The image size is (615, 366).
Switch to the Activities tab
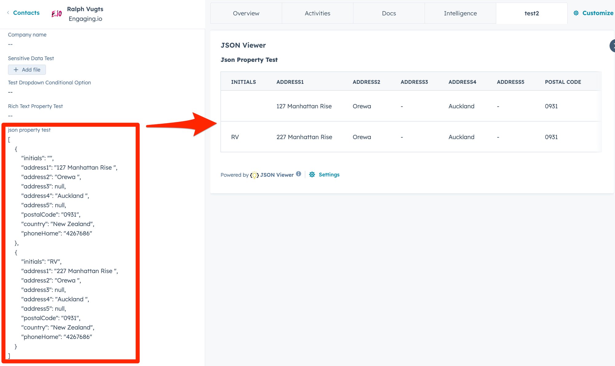[317, 13]
